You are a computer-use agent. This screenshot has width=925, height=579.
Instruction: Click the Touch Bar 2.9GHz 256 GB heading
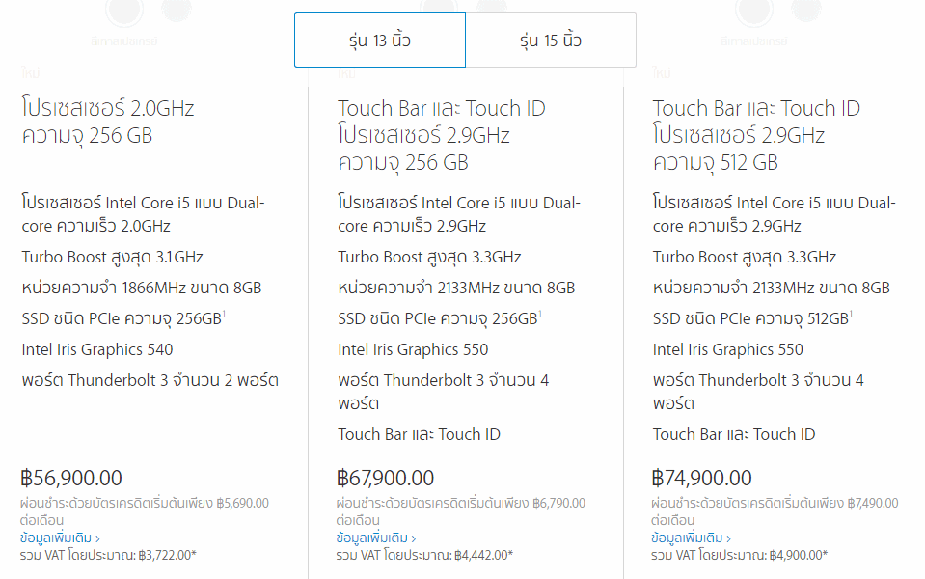coord(441,135)
